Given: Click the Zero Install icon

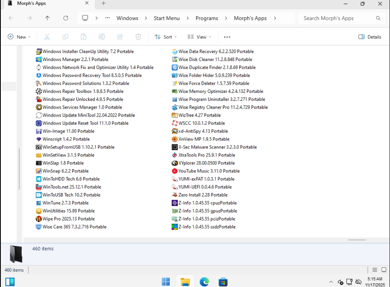Looking at the screenshot, I should click(x=175, y=195).
